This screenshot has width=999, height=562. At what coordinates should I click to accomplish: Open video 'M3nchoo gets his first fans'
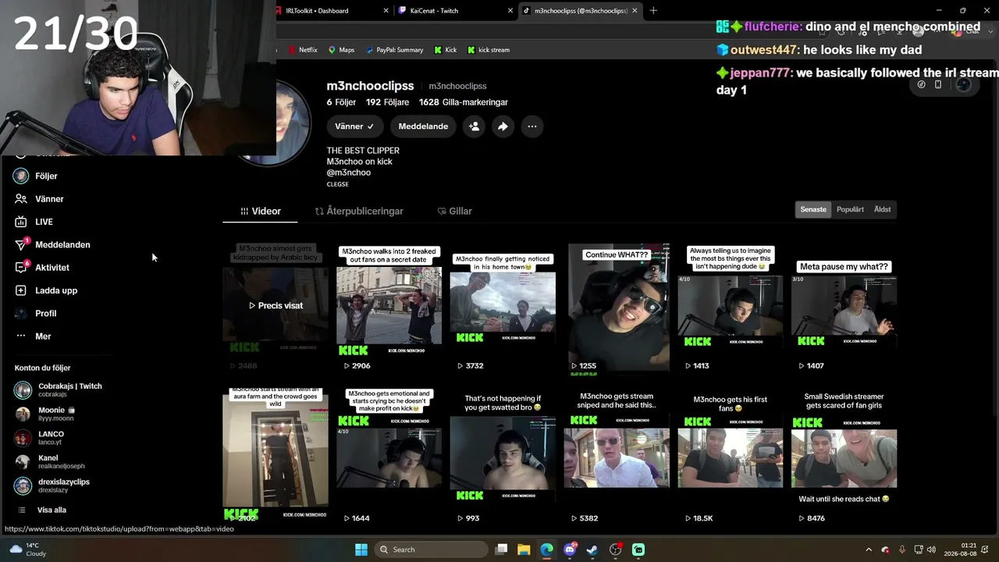click(730, 456)
